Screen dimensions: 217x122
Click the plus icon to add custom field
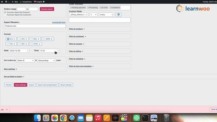pyautogui.click(x=118, y=15)
